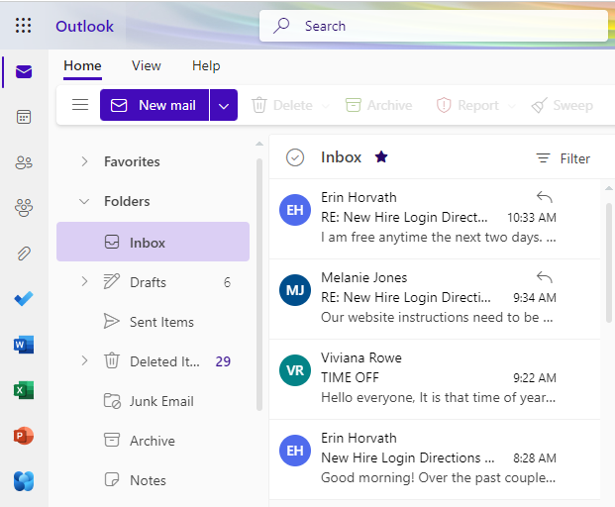Launch Excel from the app rail
615x507 pixels.
point(24,390)
